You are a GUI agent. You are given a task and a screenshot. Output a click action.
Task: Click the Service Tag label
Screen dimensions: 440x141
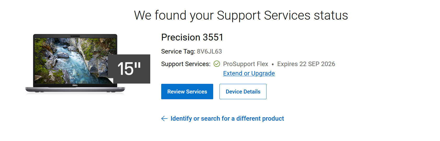click(x=178, y=51)
